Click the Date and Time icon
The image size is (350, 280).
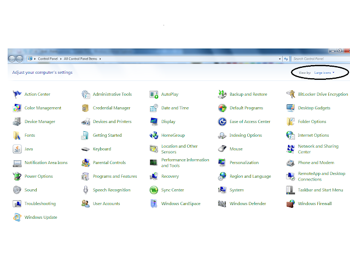pos(154,108)
